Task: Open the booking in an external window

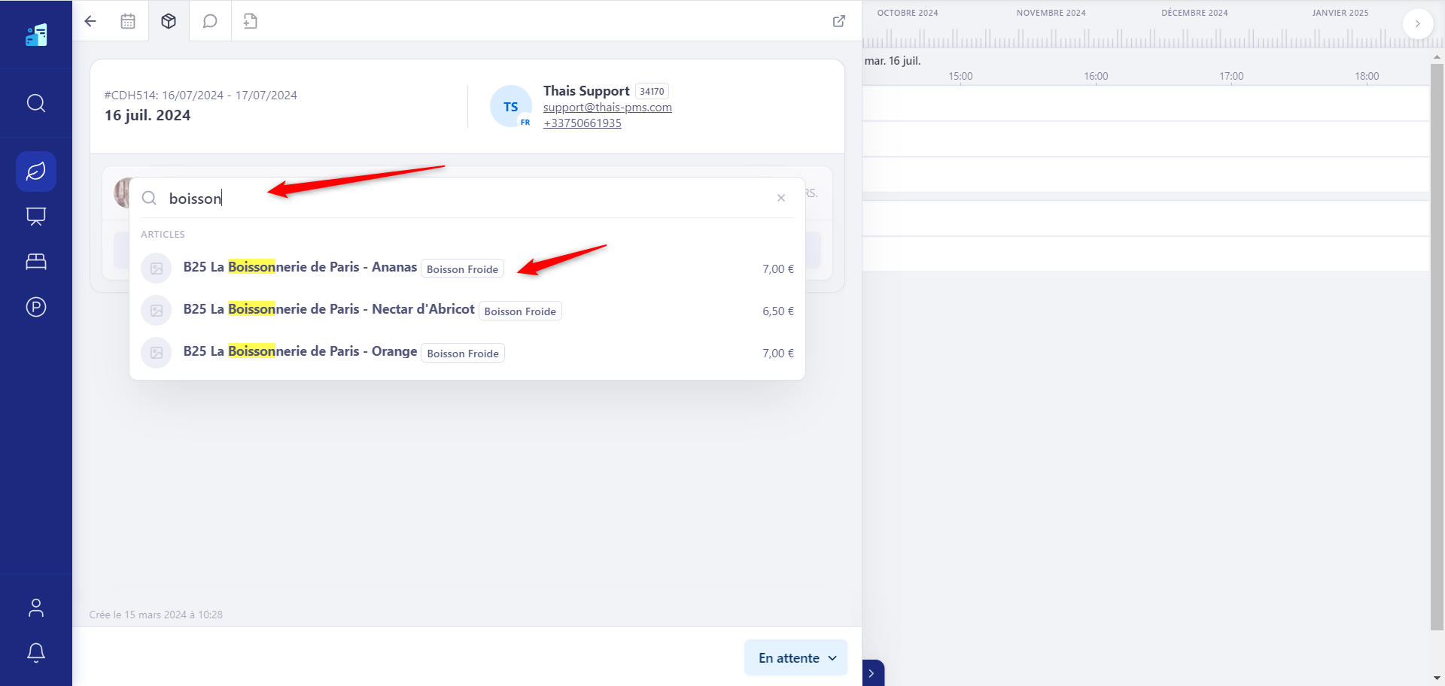Action: click(839, 21)
